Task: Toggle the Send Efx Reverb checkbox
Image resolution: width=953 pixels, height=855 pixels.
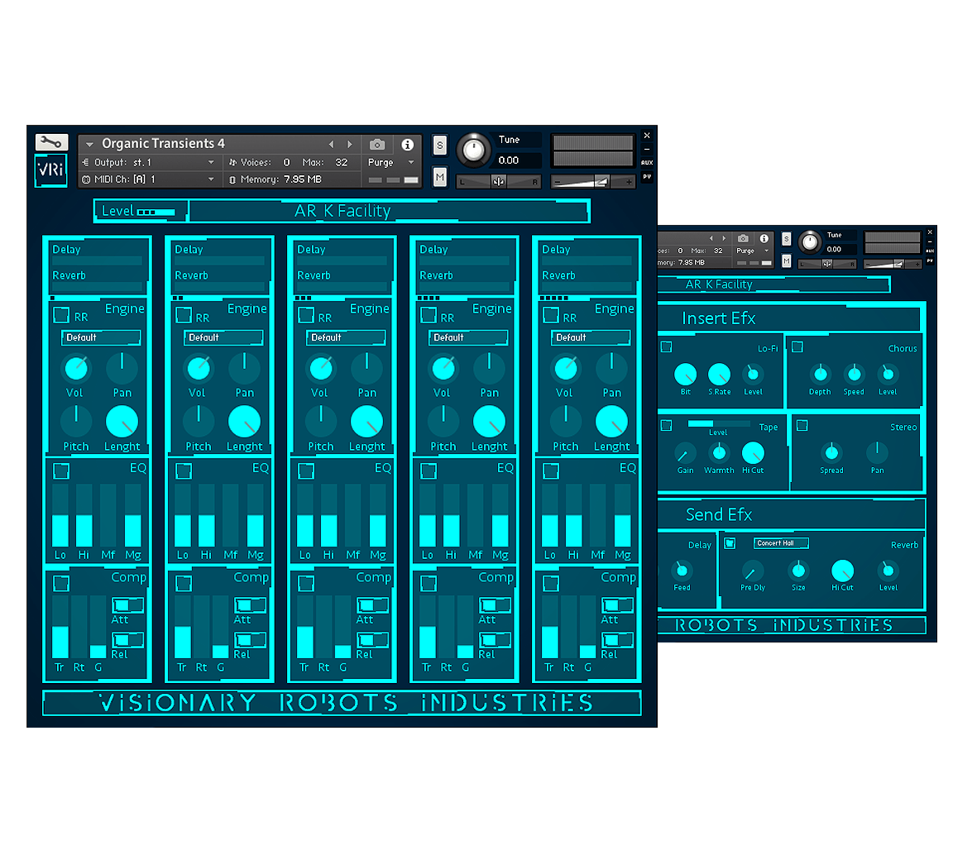Action: [x=730, y=542]
